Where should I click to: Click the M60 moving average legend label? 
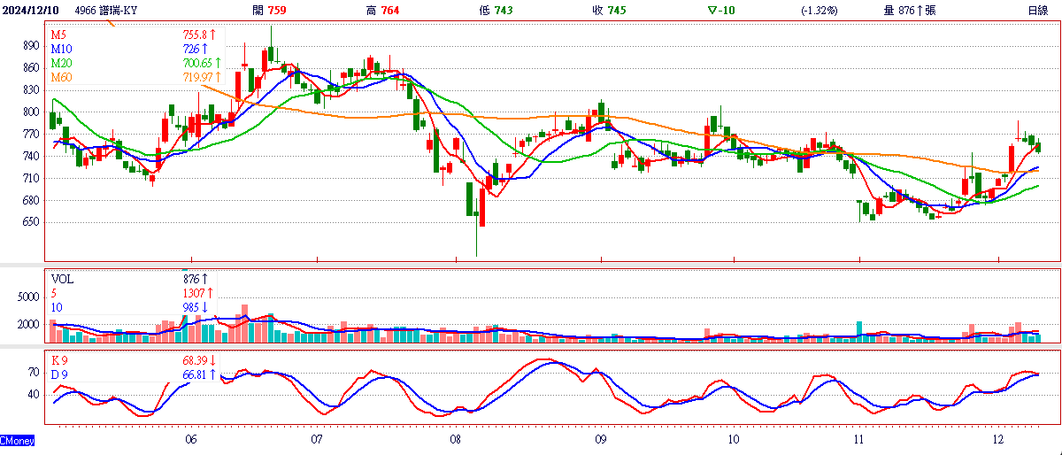click(62, 77)
